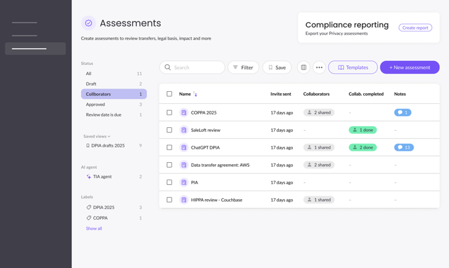Click the Create report button

coord(415,28)
